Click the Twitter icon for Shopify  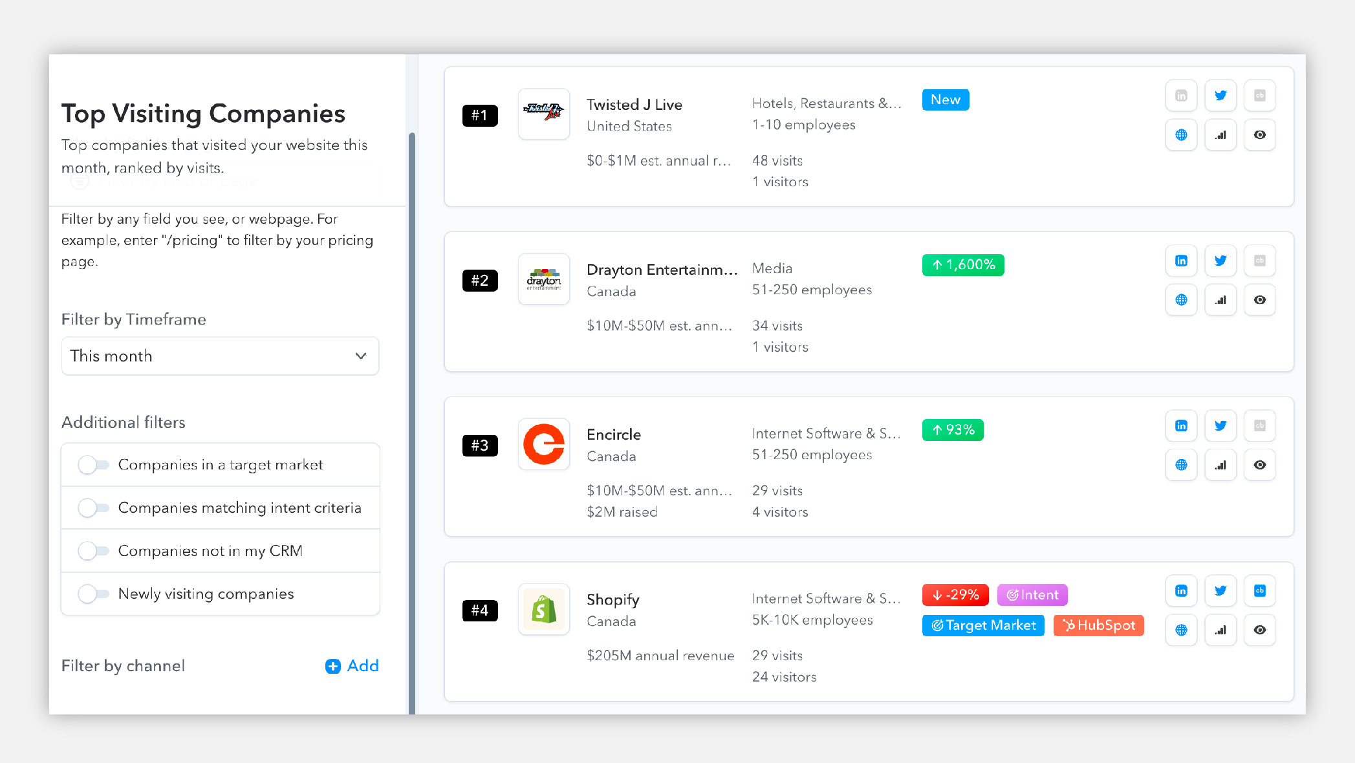click(x=1220, y=591)
